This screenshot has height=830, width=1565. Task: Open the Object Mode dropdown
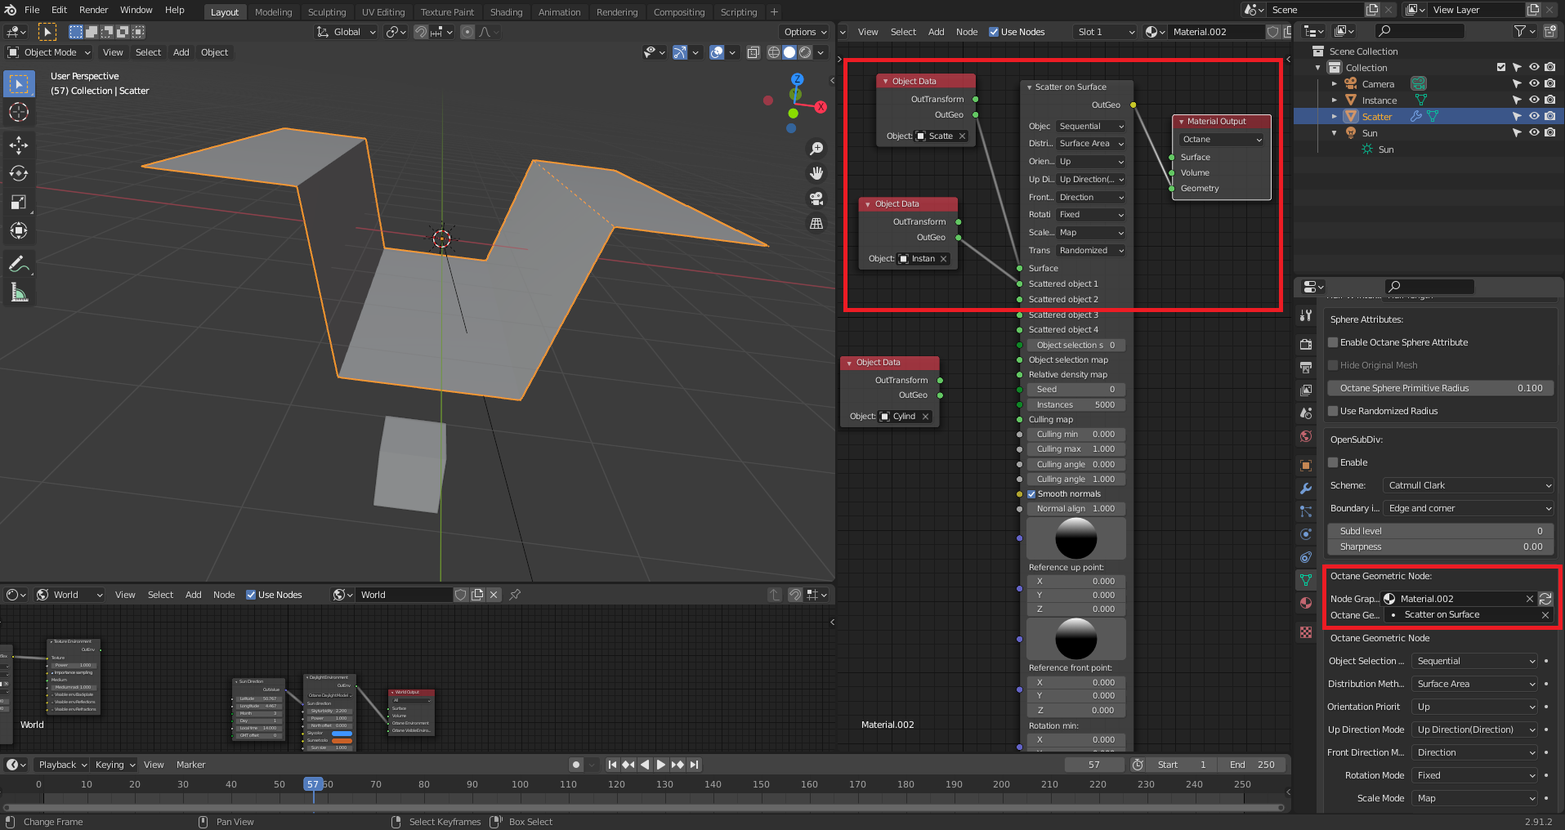click(x=49, y=52)
